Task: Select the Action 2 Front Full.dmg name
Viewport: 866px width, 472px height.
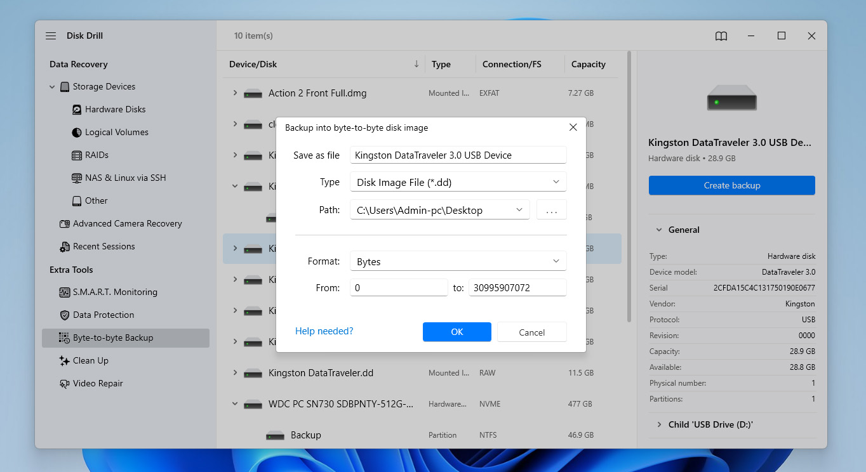Action: click(317, 93)
